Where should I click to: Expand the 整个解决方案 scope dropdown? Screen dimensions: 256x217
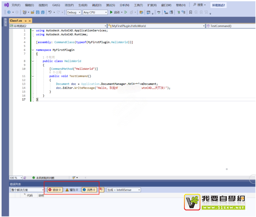(x=27, y=190)
